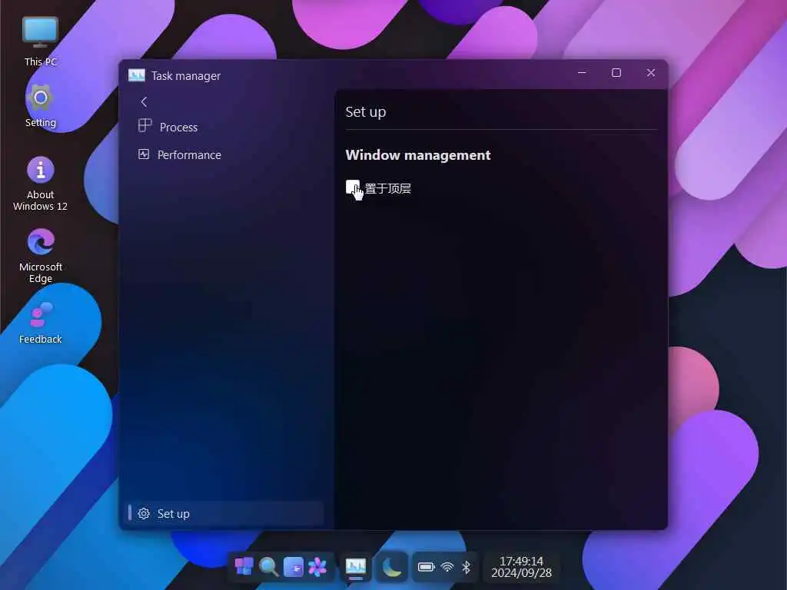Click the Bluetooth tray icon
The width and height of the screenshot is (787, 590).
coord(467,567)
